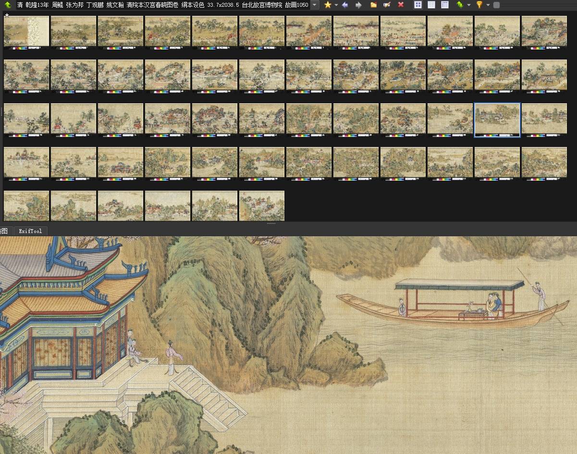Click the yellow folder icon in toolbar
The height and width of the screenshot is (454, 577).
[x=374, y=5]
